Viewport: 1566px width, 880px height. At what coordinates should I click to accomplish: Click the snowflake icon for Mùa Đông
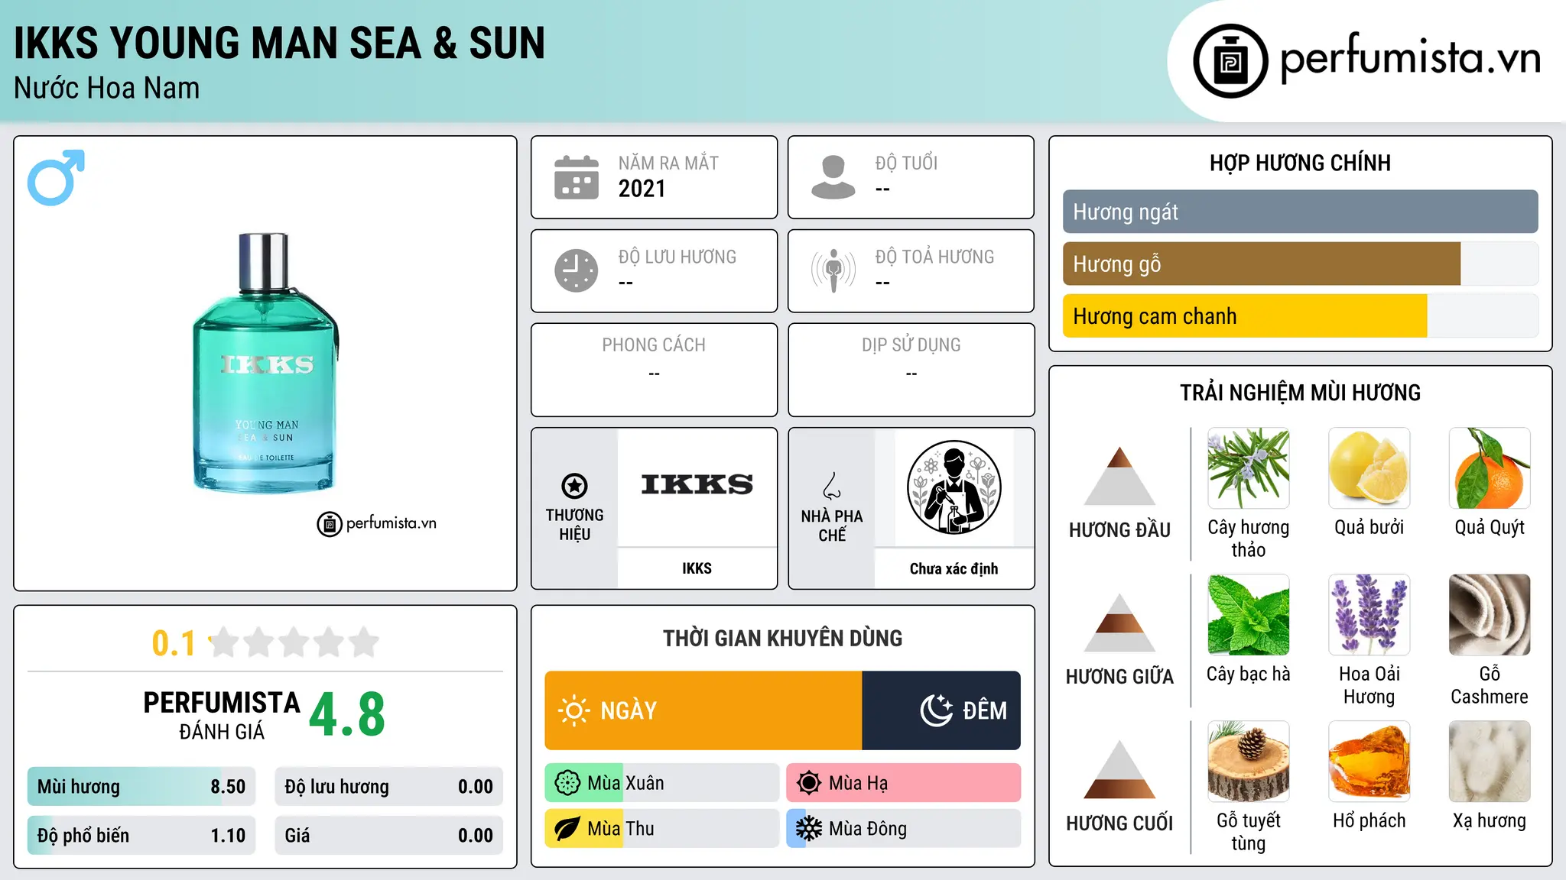click(x=809, y=829)
